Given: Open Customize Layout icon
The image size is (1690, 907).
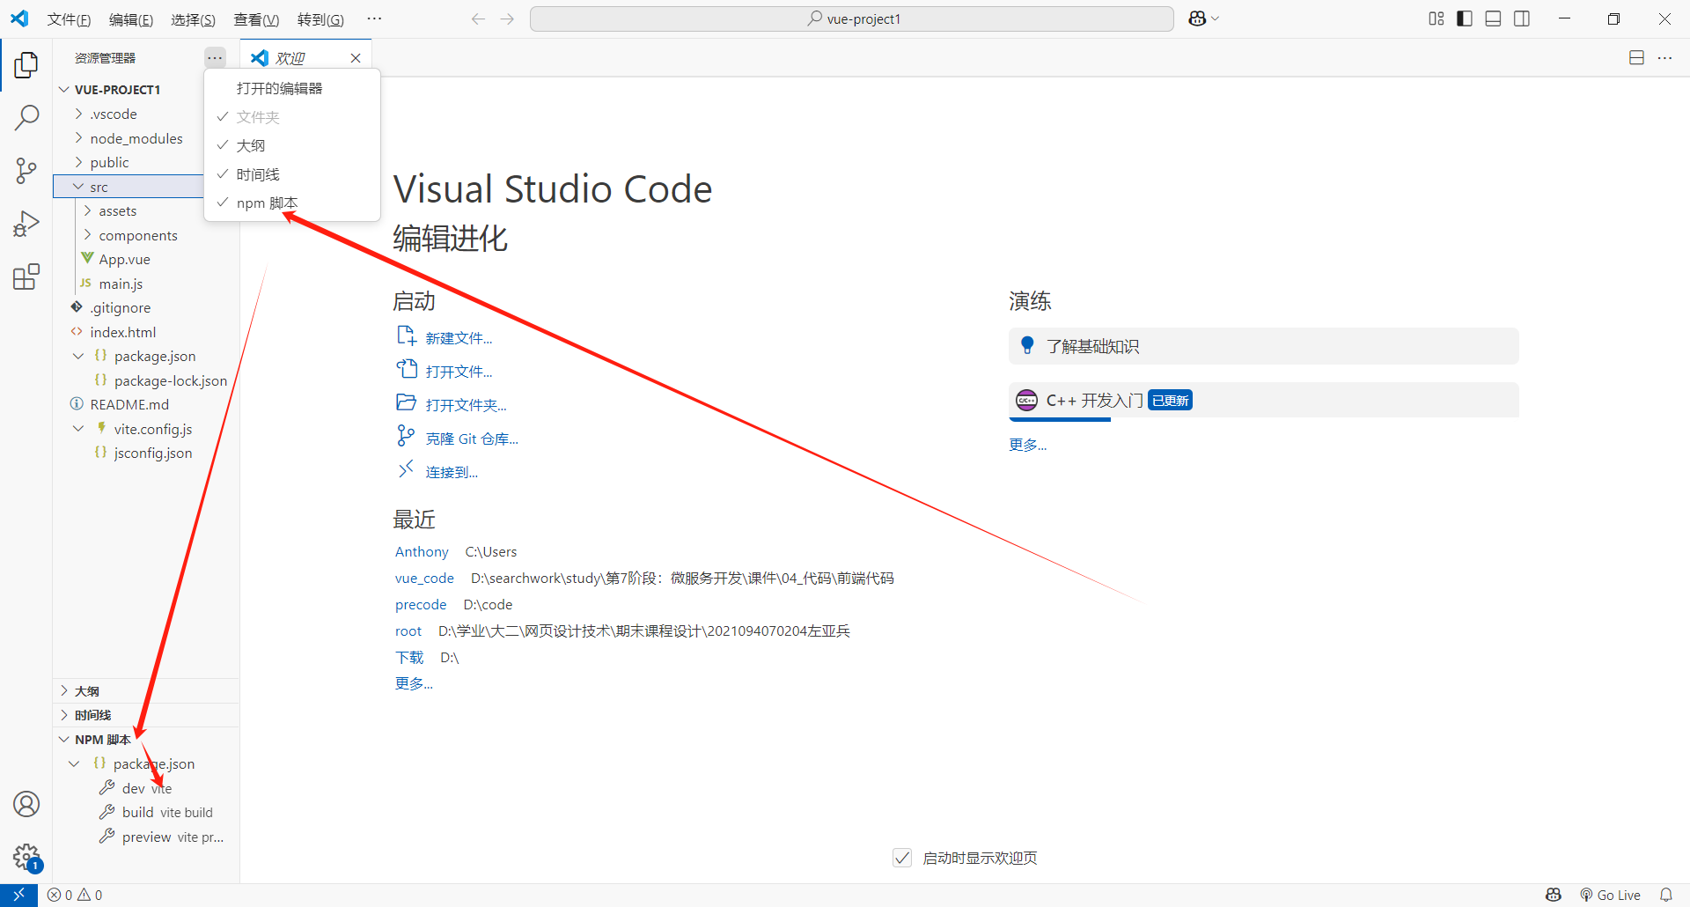Looking at the screenshot, I should click(1436, 18).
